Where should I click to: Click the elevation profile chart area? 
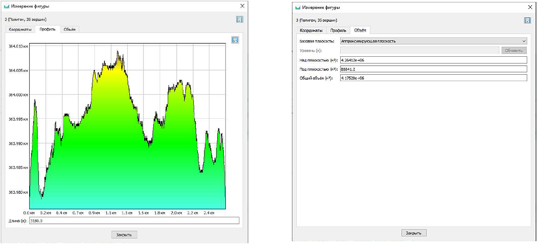pyautogui.click(x=127, y=126)
